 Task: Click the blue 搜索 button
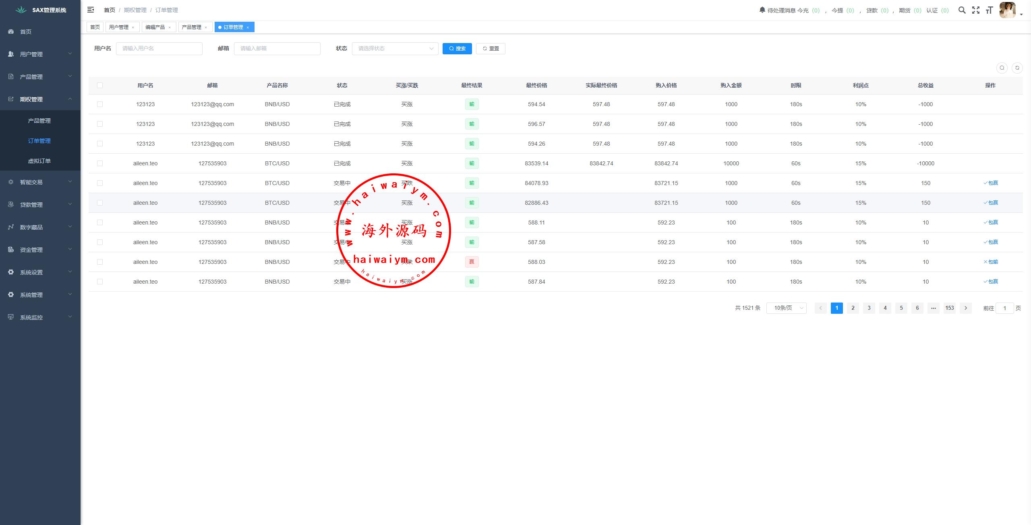point(457,48)
